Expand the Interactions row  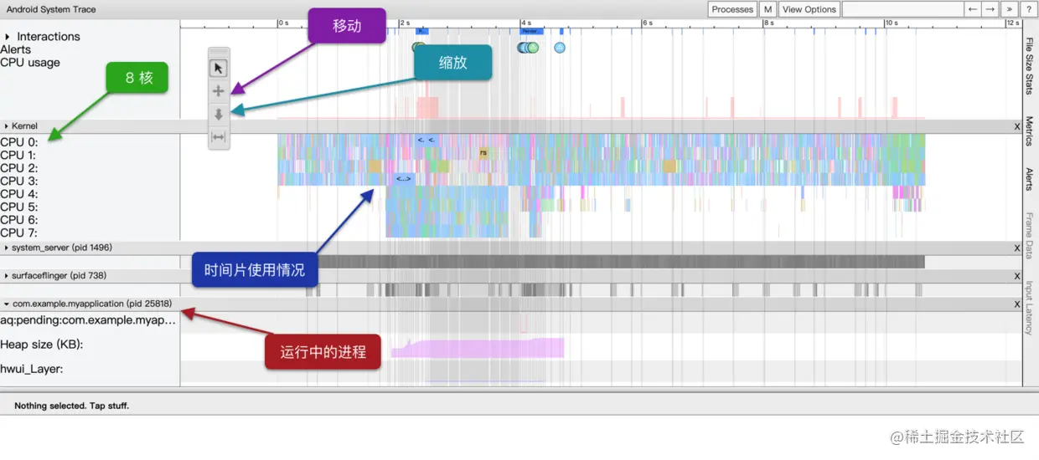tap(8, 37)
